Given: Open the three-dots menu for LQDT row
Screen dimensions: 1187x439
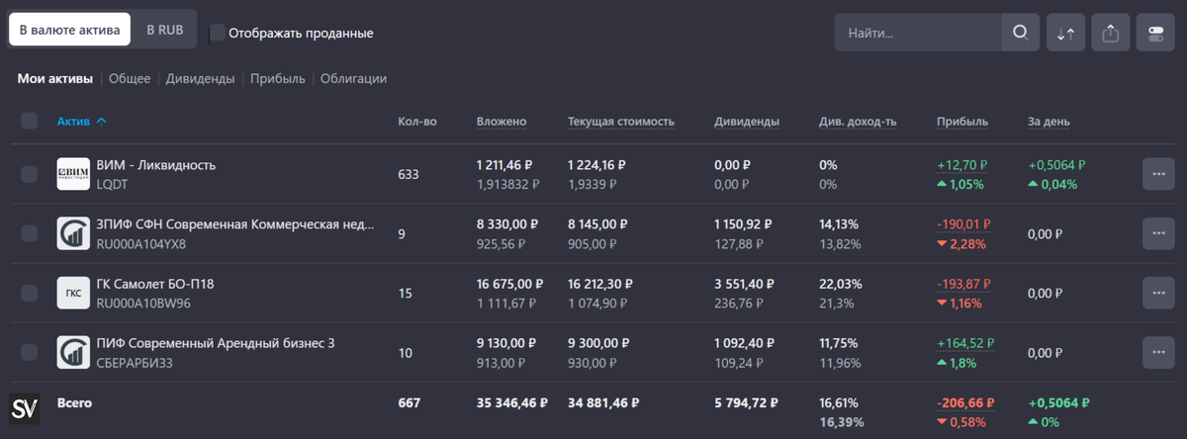Looking at the screenshot, I should click(x=1157, y=174).
